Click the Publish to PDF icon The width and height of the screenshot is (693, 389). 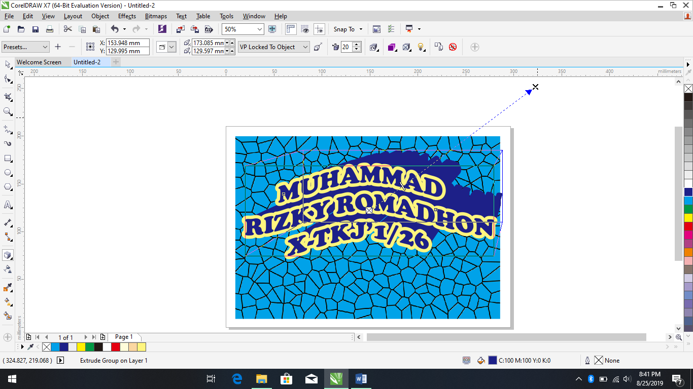tap(209, 29)
